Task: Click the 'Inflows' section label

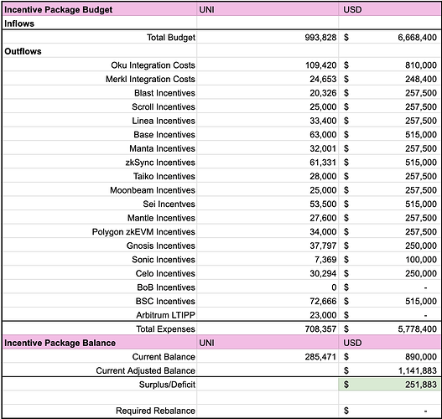Action: 19,23
